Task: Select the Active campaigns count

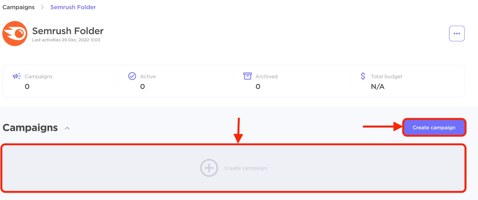Action: pos(142,87)
